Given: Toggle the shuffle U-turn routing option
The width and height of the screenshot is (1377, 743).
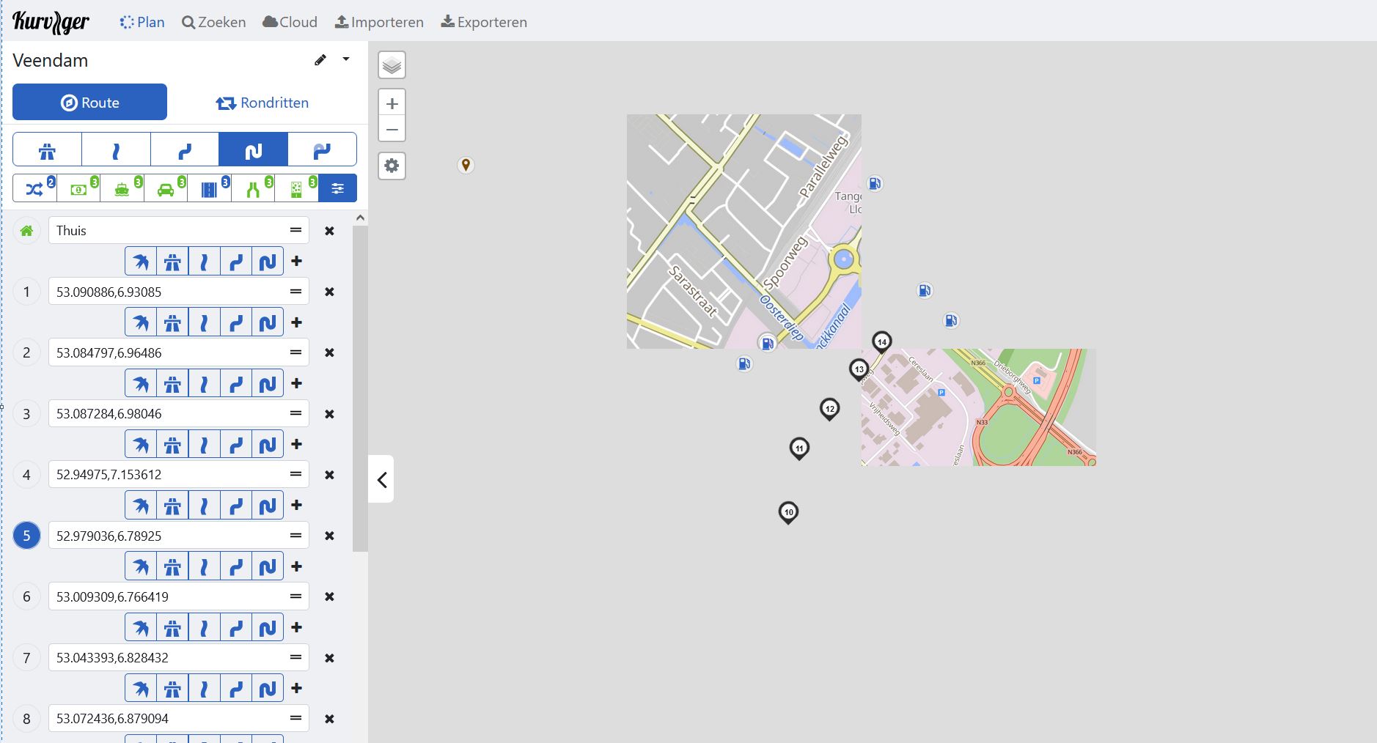Looking at the screenshot, I should click(x=34, y=188).
